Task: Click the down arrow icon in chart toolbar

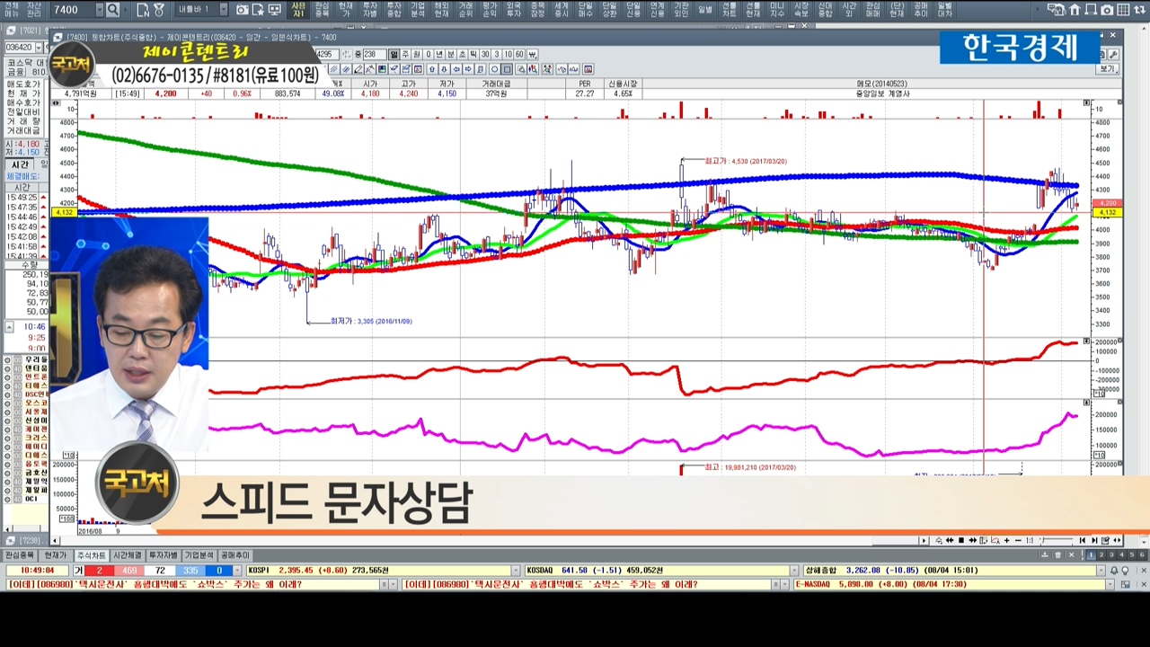Action: (x=444, y=69)
